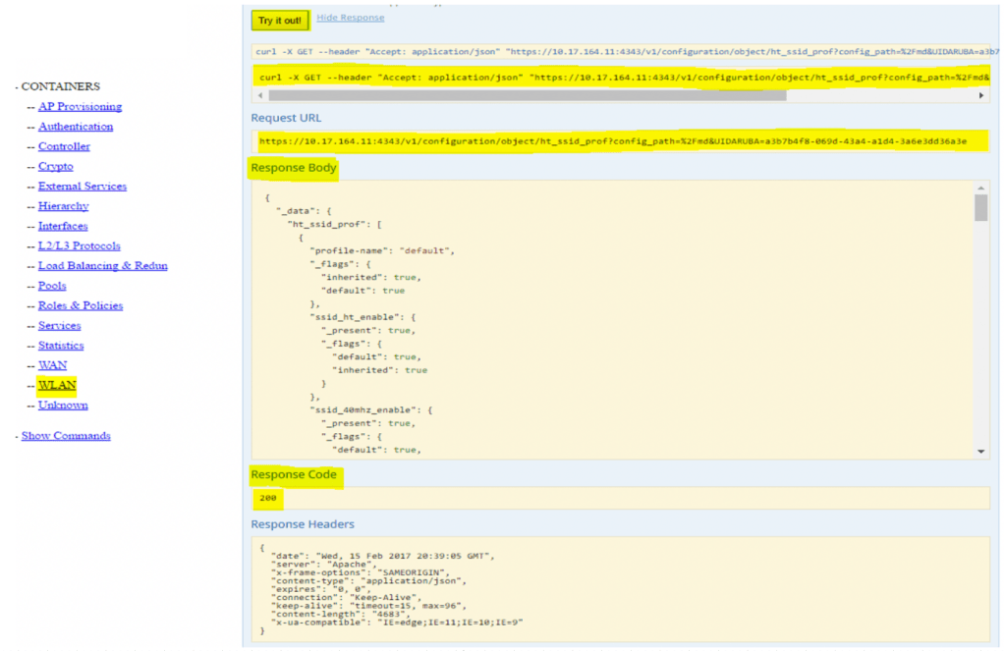The height and width of the screenshot is (651, 1005).
Task: Open the Authentication container link
Action: click(76, 127)
